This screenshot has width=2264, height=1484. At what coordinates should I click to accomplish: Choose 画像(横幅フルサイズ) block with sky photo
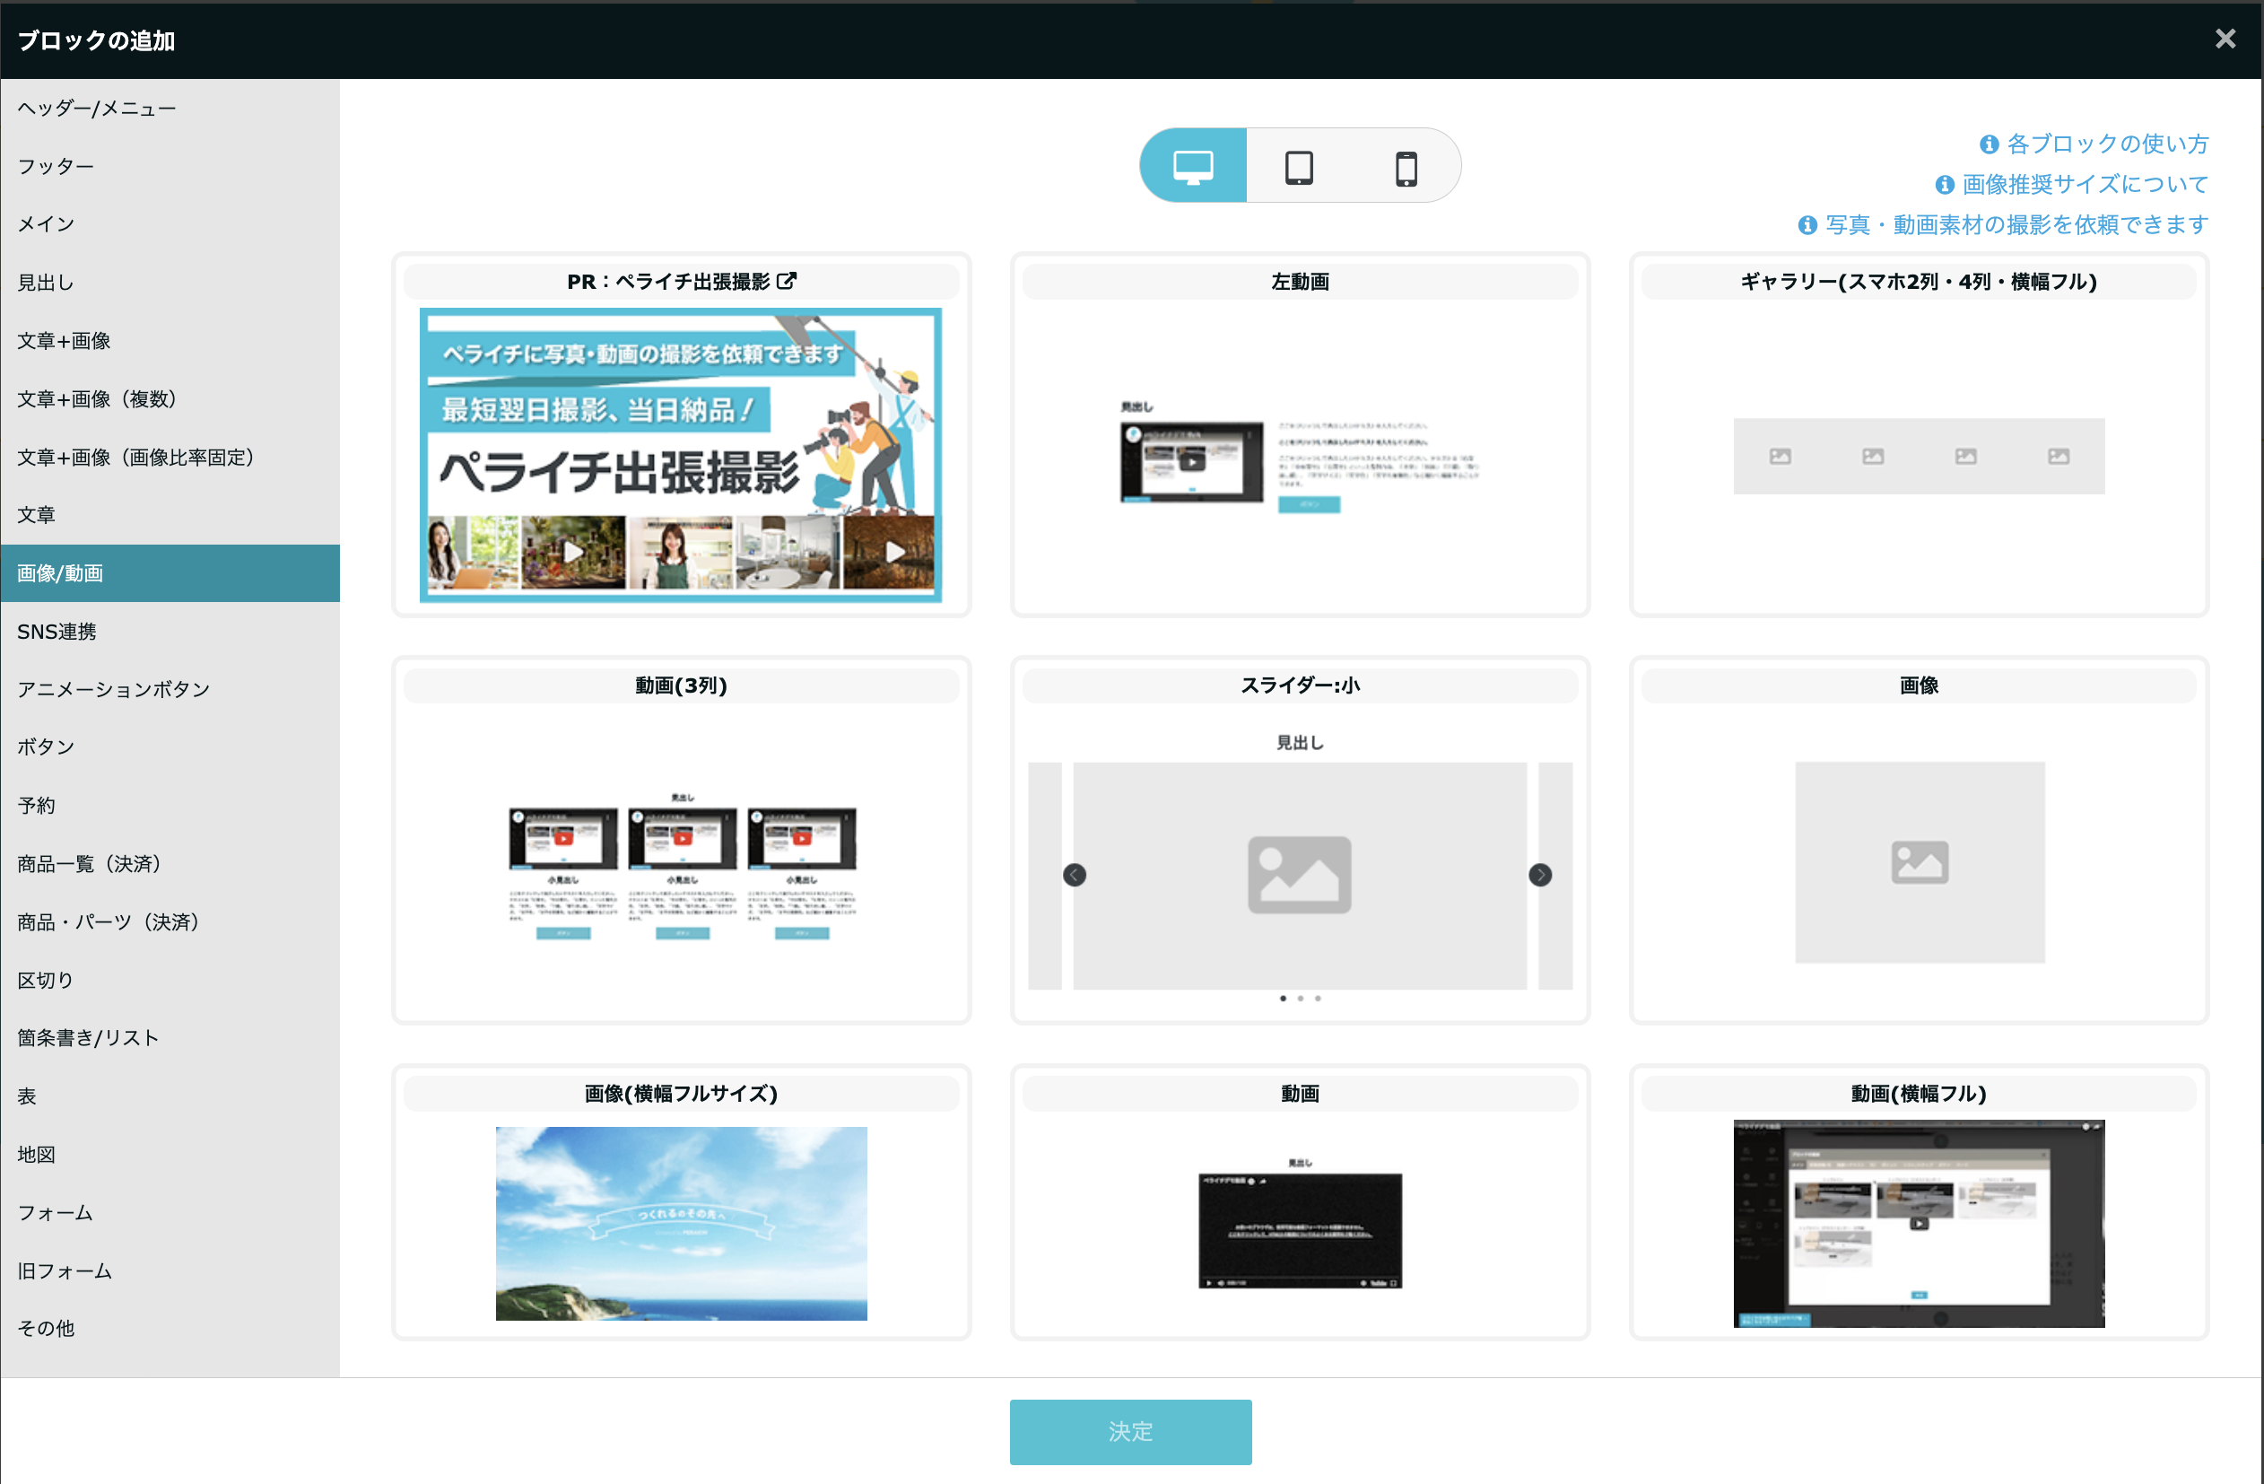coord(681,1222)
